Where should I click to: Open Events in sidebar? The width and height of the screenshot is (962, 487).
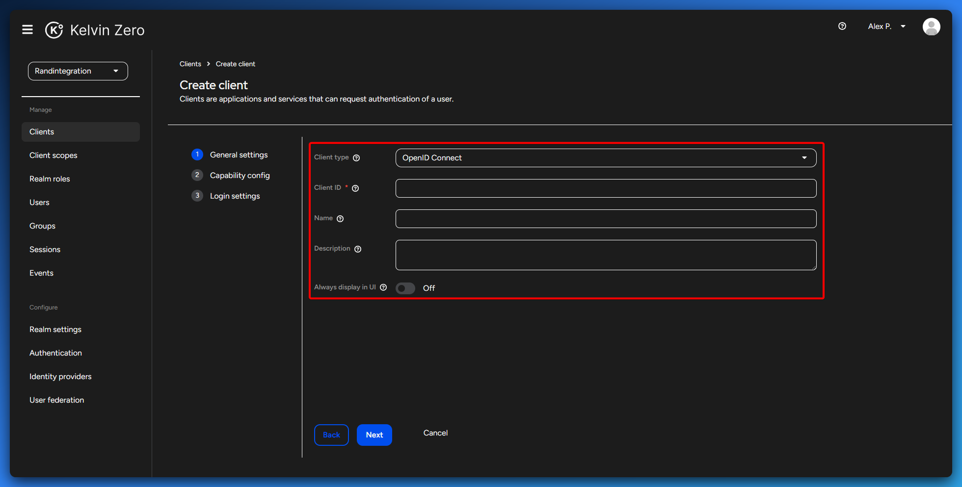pos(80,273)
